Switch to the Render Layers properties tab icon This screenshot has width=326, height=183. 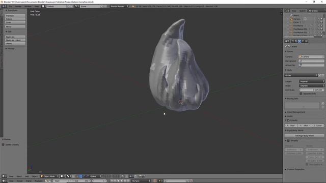pos(296,41)
